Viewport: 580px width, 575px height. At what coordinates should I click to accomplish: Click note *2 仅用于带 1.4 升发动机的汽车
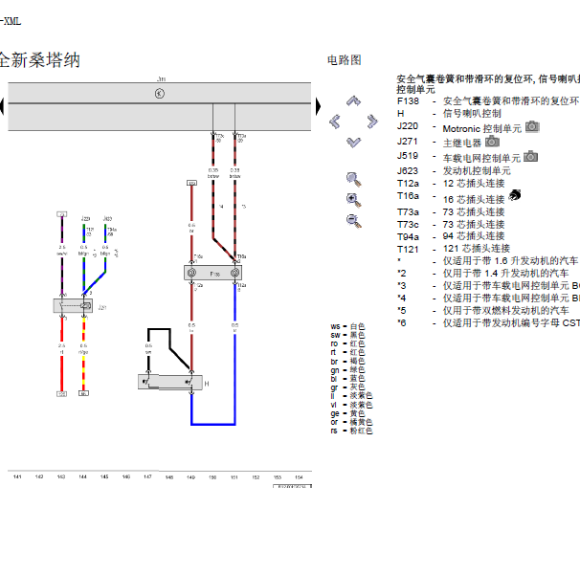[x=482, y=274]
